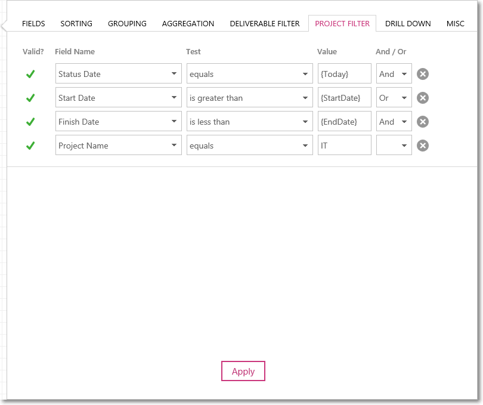Click the IT value input field
Image resolution: width=483 pixels, height=405 pixels.
tap(345, 145)
